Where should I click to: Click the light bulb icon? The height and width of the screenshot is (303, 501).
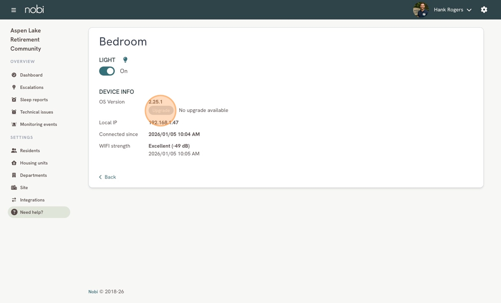coord(125,60)
